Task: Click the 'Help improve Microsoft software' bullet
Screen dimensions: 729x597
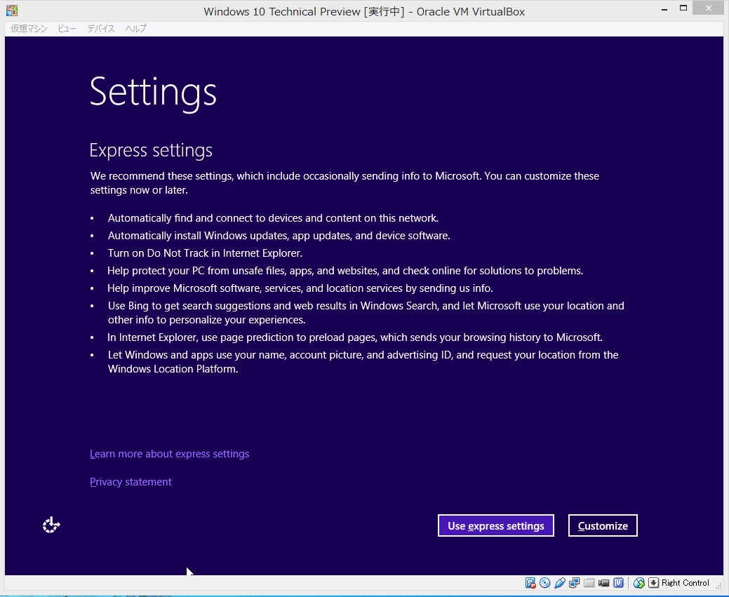Action: [x=300, y=288]
